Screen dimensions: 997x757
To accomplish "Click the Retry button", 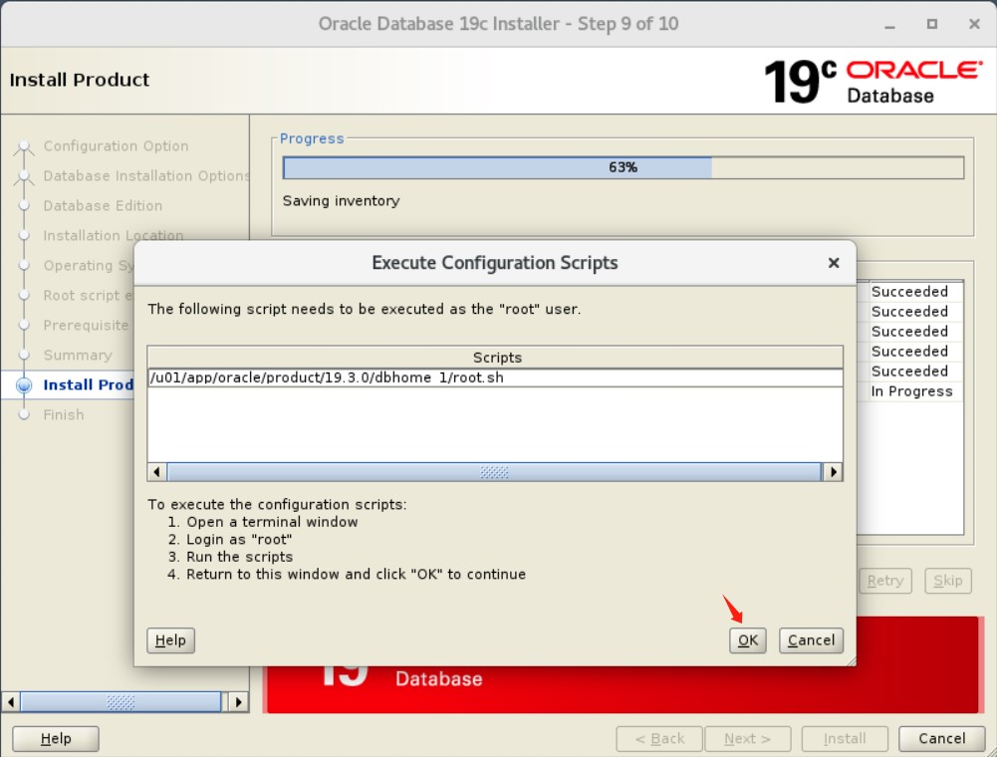I will pos(885,581).
